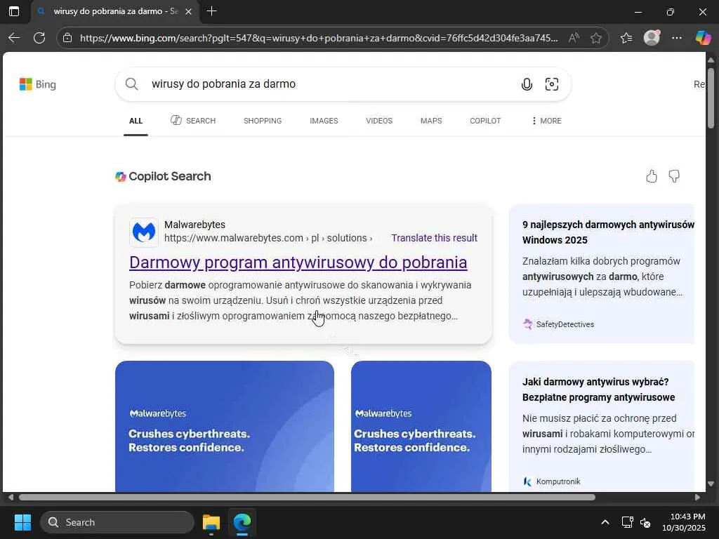This screenshot has width=719, height=539.
Task: Open Settings and more ellipsis menu
Action: pyautogui.click(x=677, y=38)
